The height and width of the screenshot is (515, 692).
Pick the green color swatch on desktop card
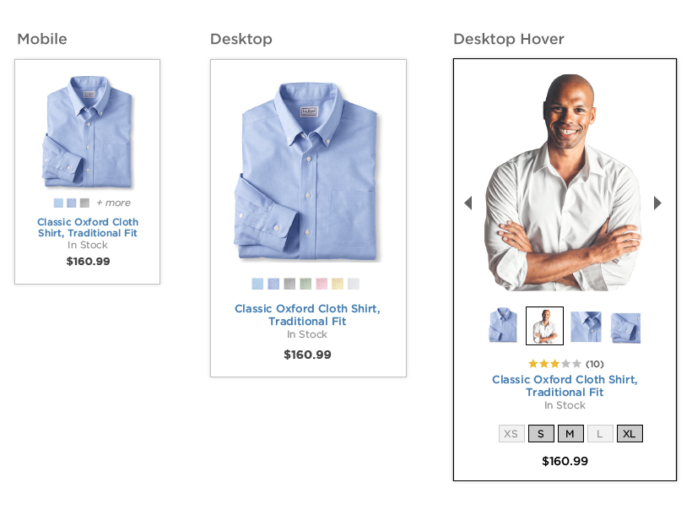tap(305, 284)
